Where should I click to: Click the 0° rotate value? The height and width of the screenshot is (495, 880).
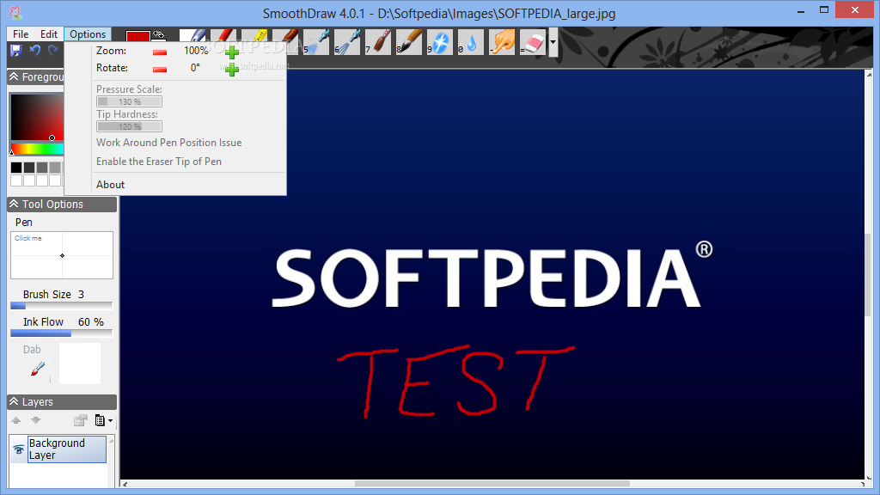pyautogui.click(x=195, y=68)
